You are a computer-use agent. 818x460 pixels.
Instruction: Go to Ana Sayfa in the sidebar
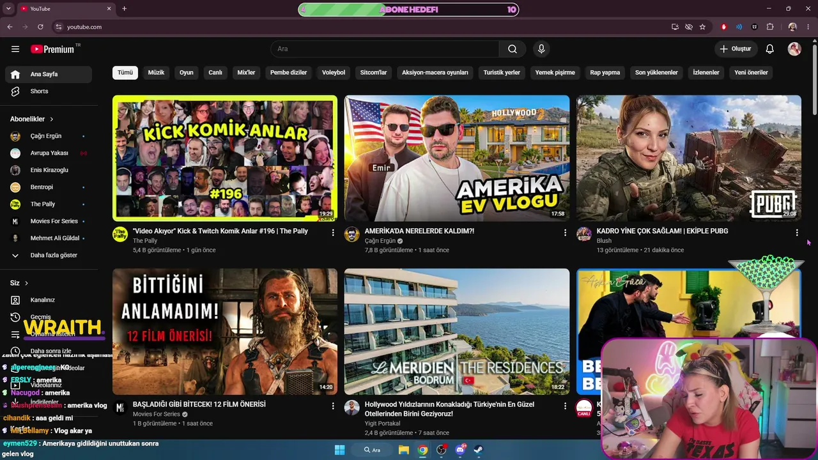click(49, 74)
